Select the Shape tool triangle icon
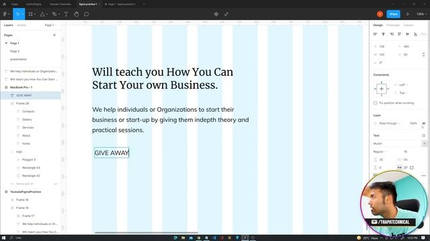 42,14
